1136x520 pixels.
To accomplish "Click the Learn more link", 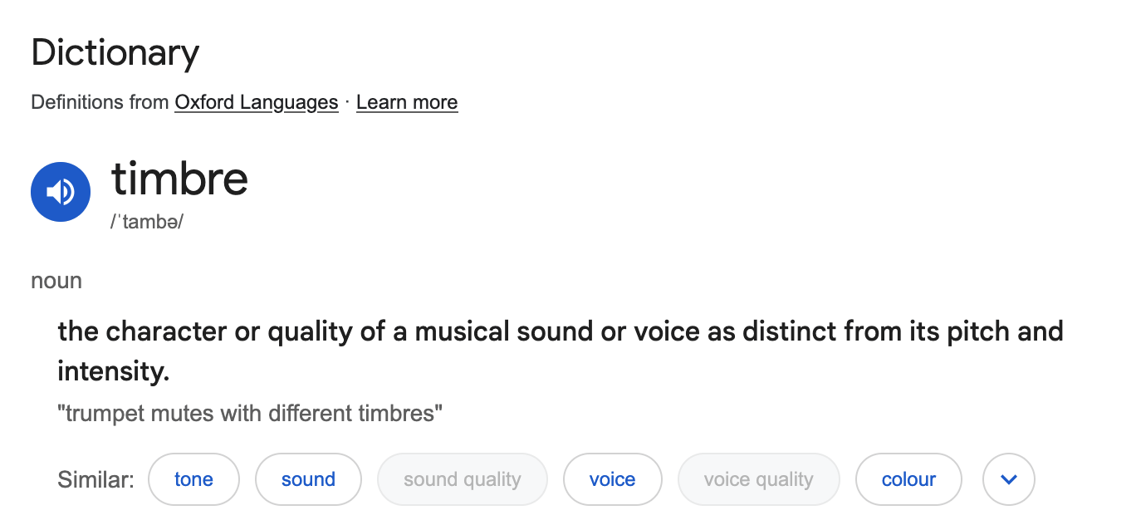I will (406, 102).
